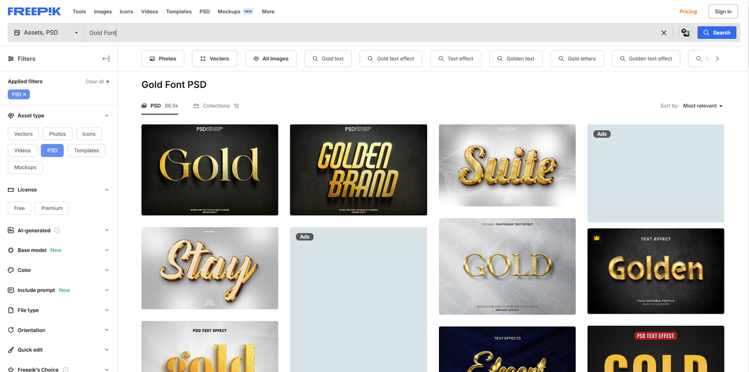The image size is (749, 372).
Task: Click the Freepik logo
Action: click(x=35, y=11)
